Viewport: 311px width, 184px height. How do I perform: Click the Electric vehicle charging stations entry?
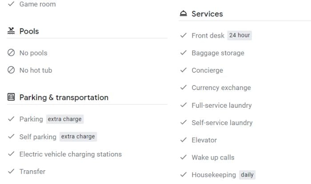click(71, 154)
